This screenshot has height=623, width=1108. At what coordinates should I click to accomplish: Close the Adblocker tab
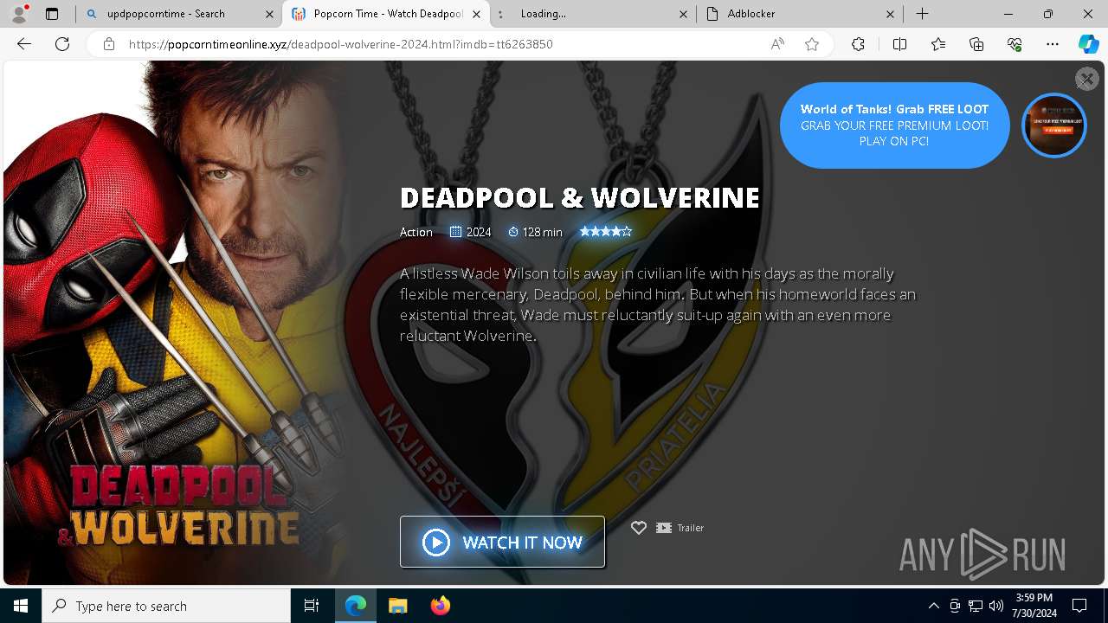(x=890, y=14)
